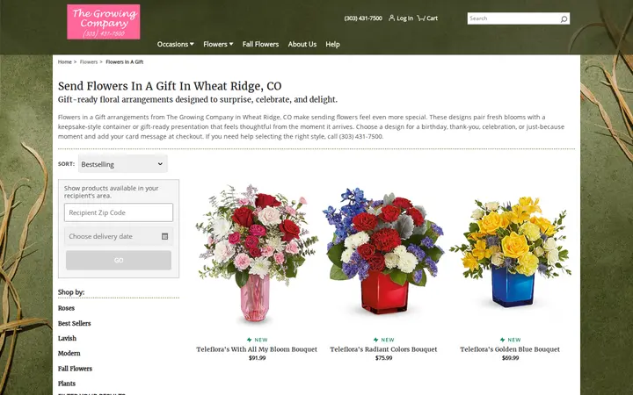Screen dimensions: 633x395
Task: Click Teleflora's Radiant Colors Bouquet title
Action: click(383, 349)
